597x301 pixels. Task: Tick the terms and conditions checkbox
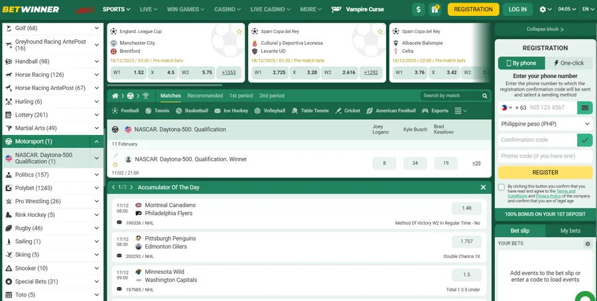[501, 187]
